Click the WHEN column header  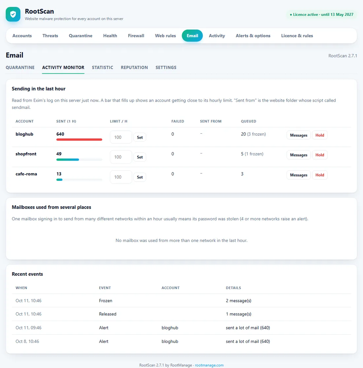pyautogui.click(x=21, y=288)
